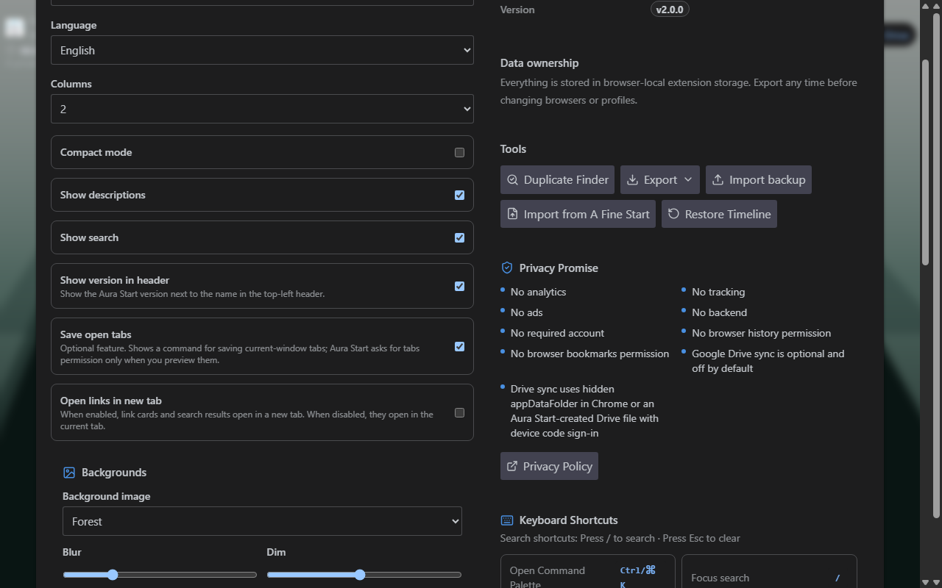Click the 'Google Drive sync is optional' item
The width and height of the screenshot is (942, 588).
pos(768,361)
